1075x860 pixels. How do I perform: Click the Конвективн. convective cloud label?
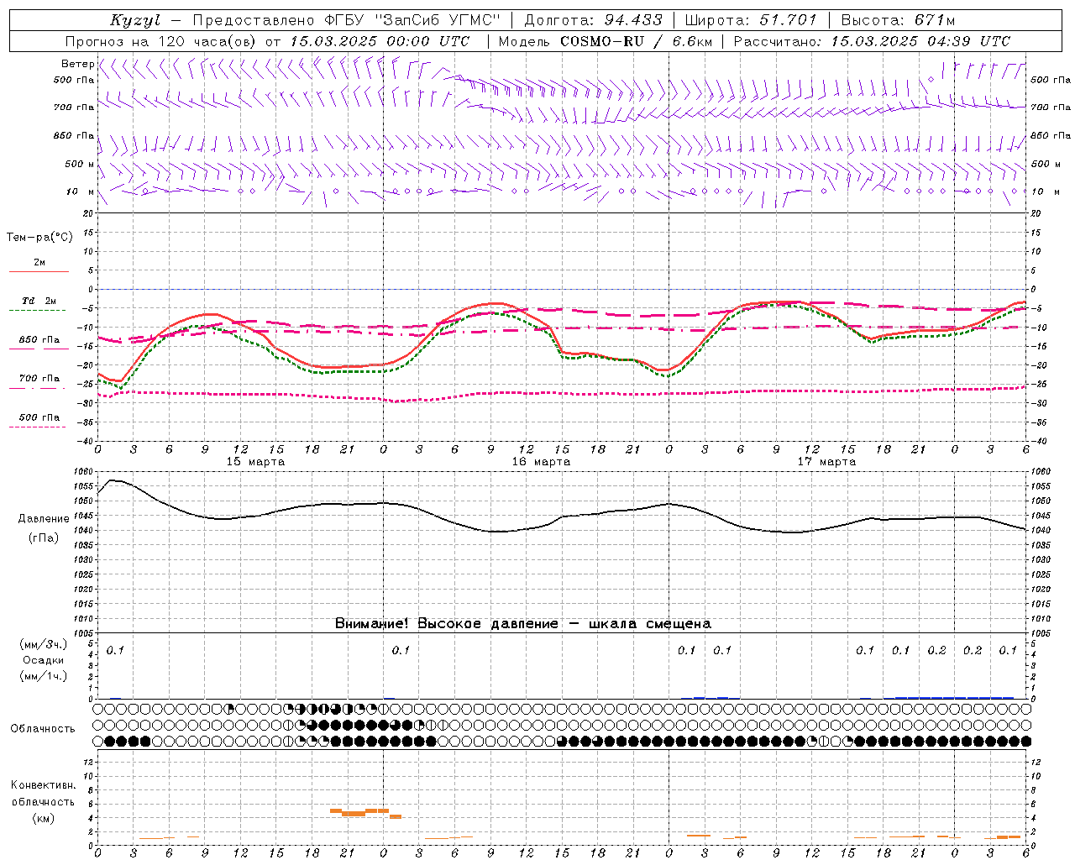[x=44, y=785]
